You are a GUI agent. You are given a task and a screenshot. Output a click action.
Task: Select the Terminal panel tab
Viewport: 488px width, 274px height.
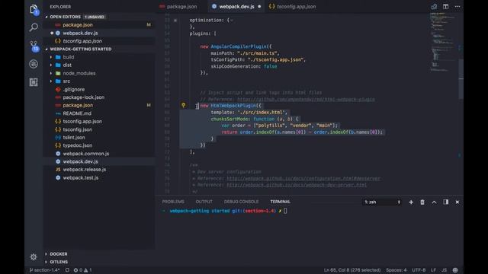pyautogui.click(x=280, y=202)
